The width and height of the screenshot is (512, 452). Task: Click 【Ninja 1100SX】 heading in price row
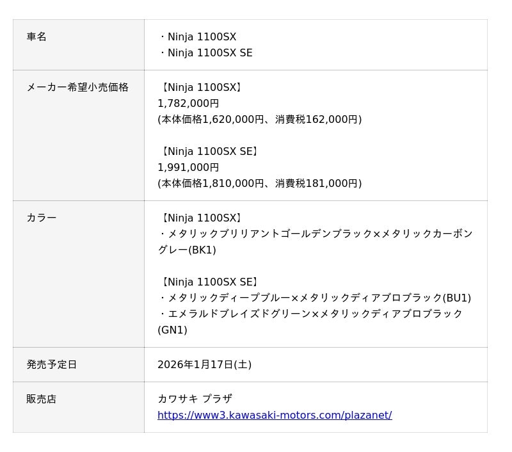coord(200,88)
